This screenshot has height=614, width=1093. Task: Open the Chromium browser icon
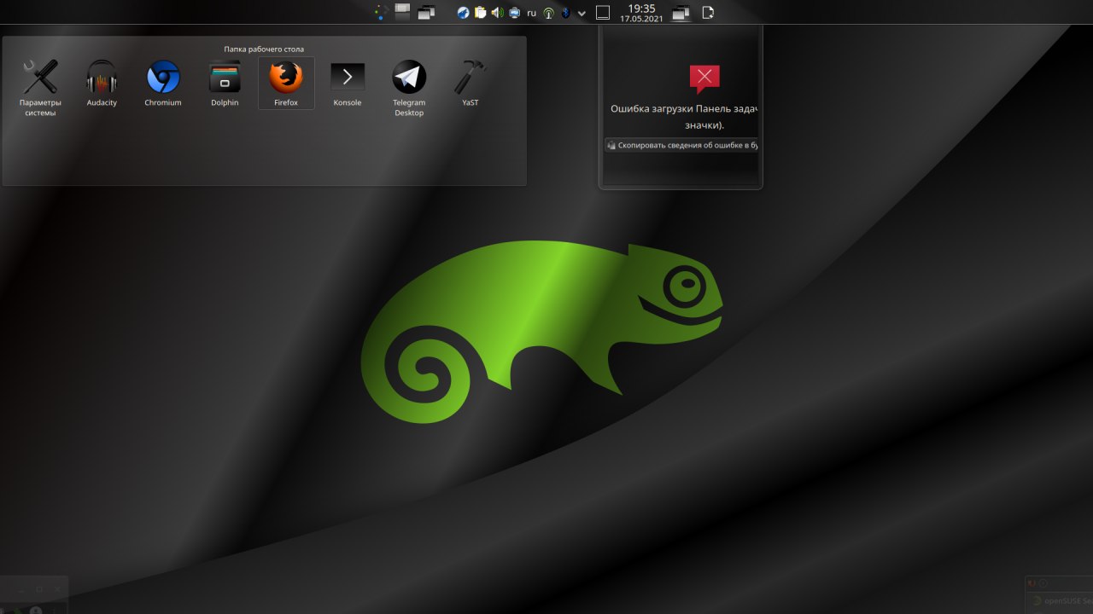(163, 84)
